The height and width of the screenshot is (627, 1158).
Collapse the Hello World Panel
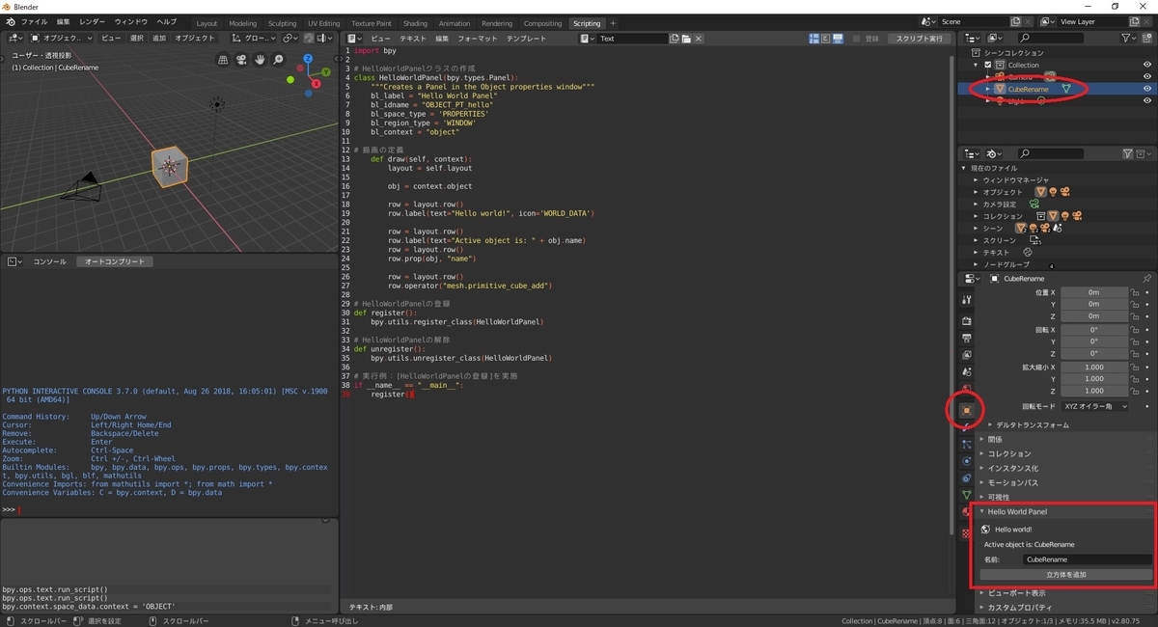[x=1016, y=511]
